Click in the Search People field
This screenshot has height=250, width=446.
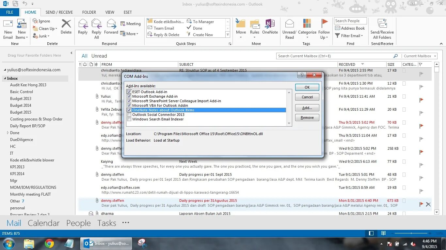pos(350,21)
